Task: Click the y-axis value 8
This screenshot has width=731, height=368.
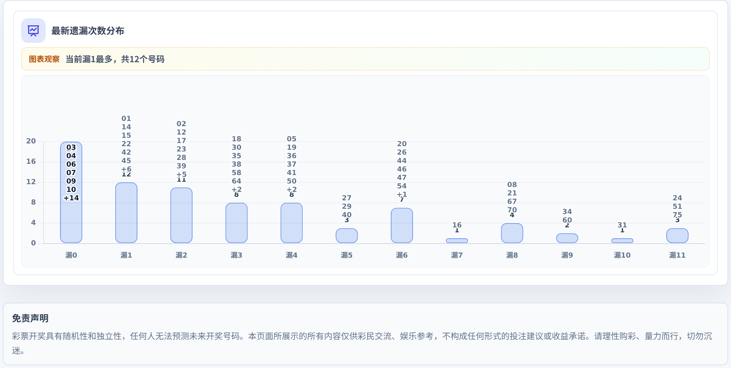Action: pos(33,202)
